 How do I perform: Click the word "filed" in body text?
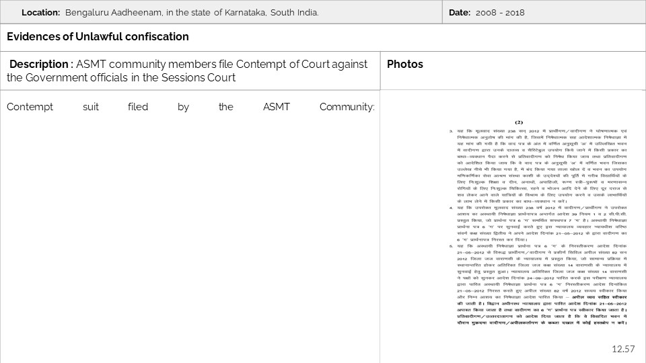tap(137, 107)
